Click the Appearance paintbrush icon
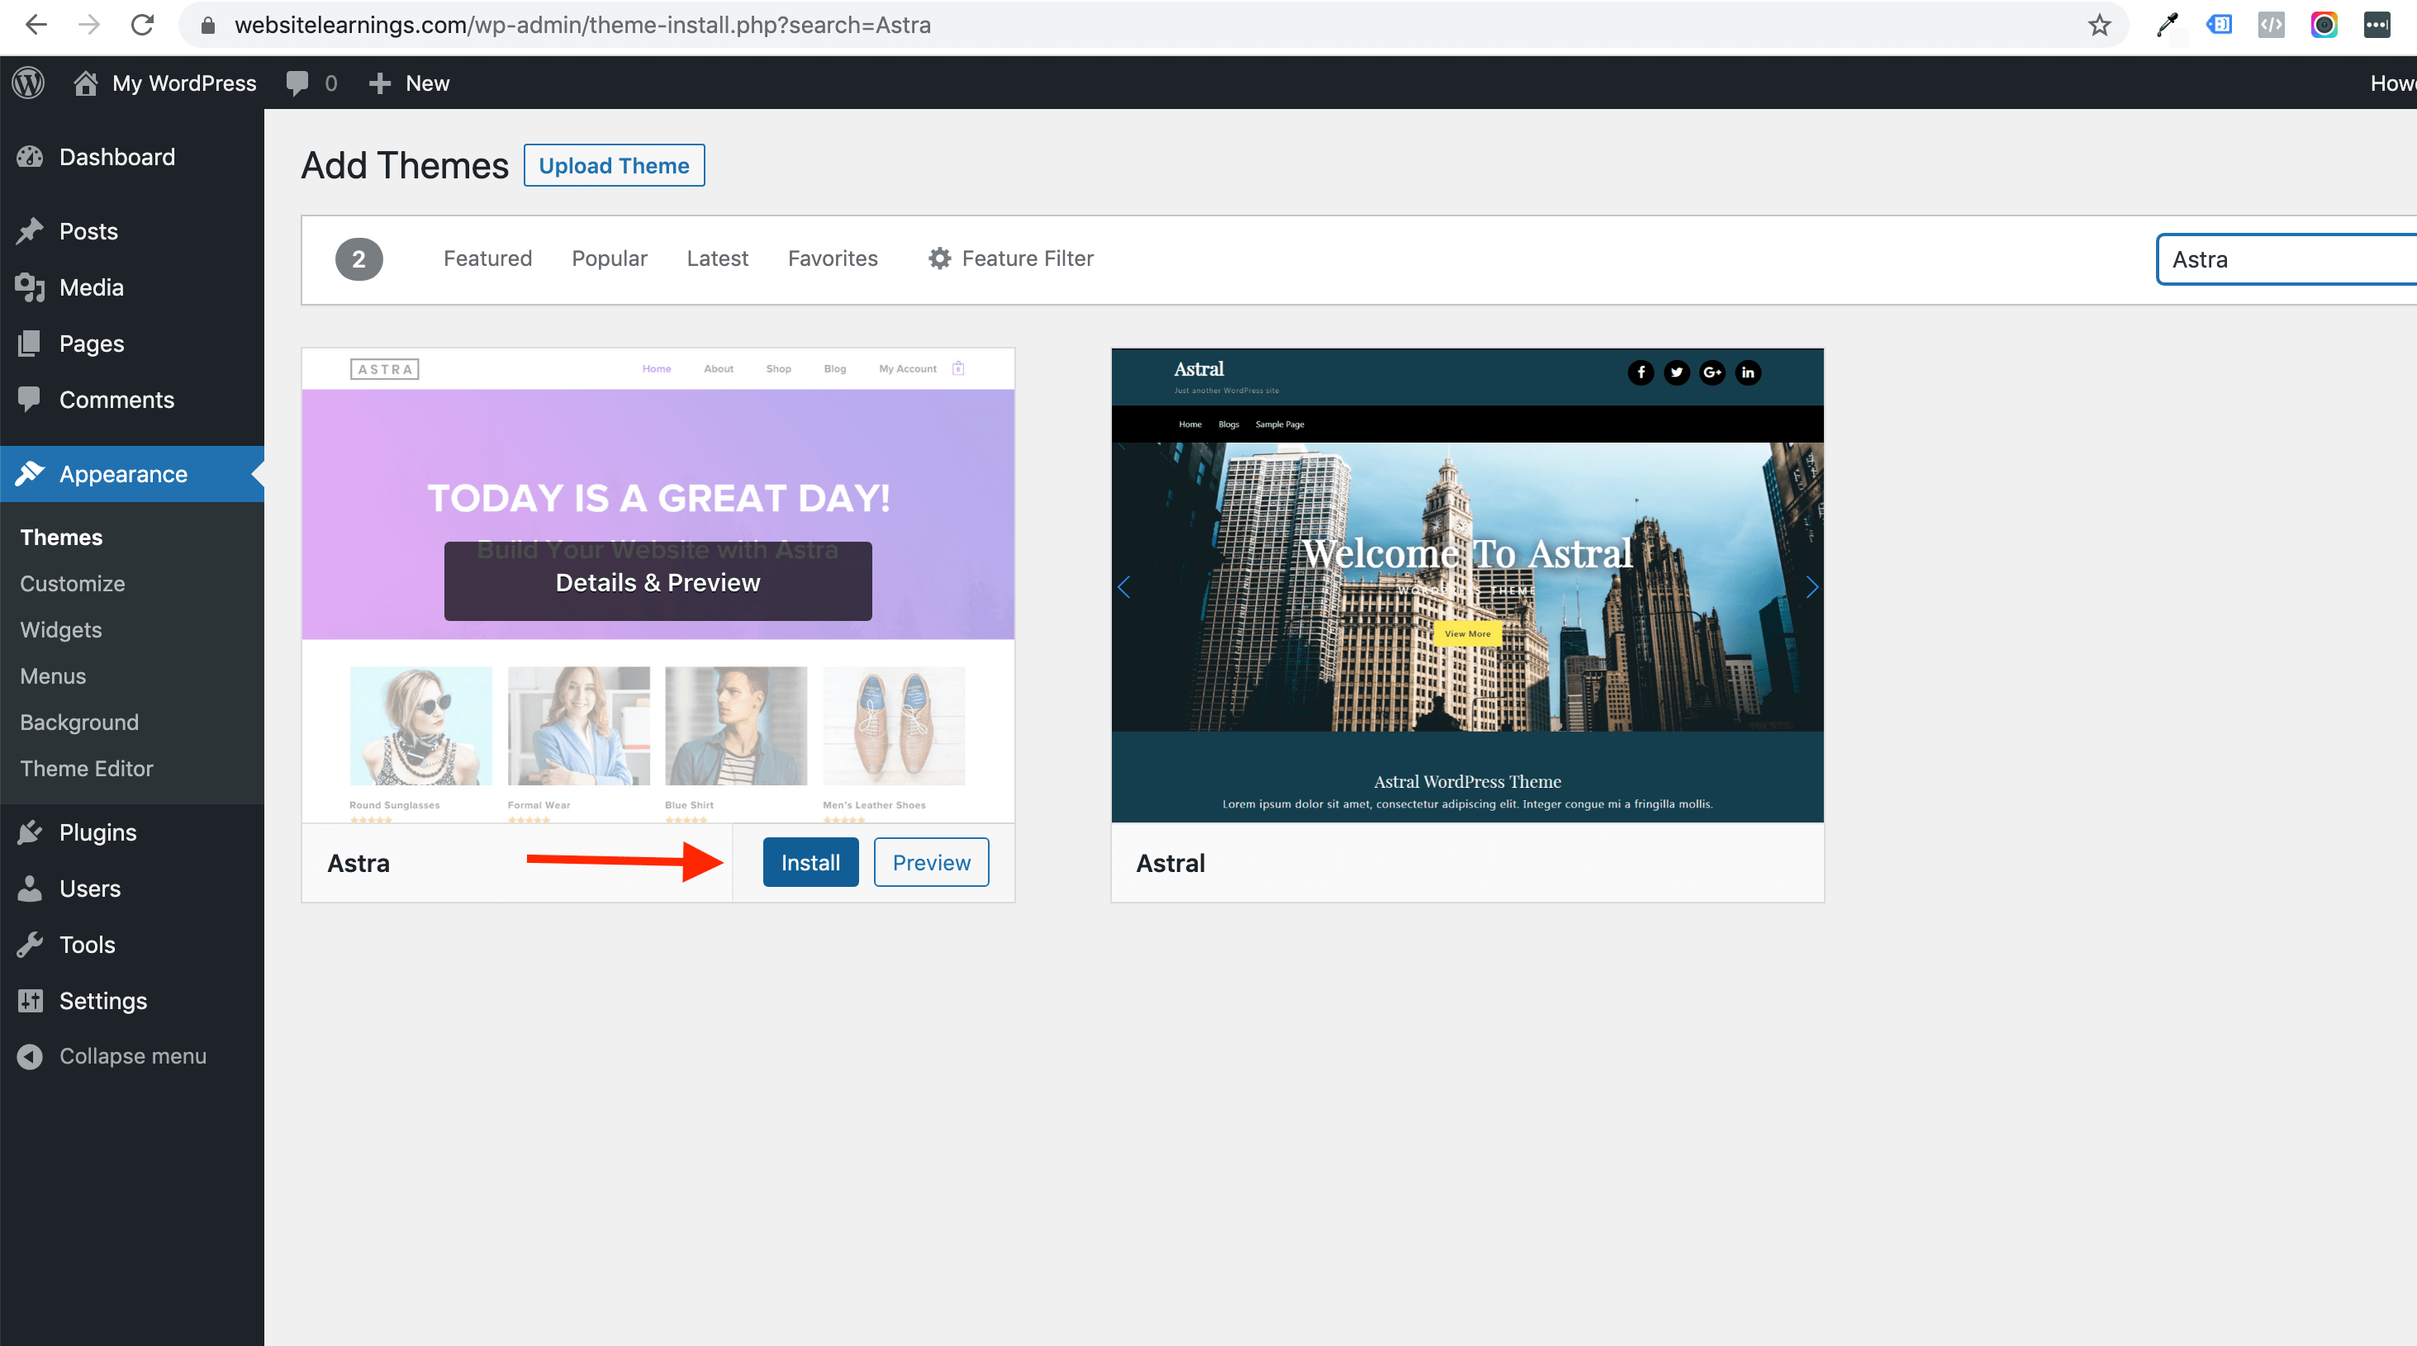 click(30, 474)
